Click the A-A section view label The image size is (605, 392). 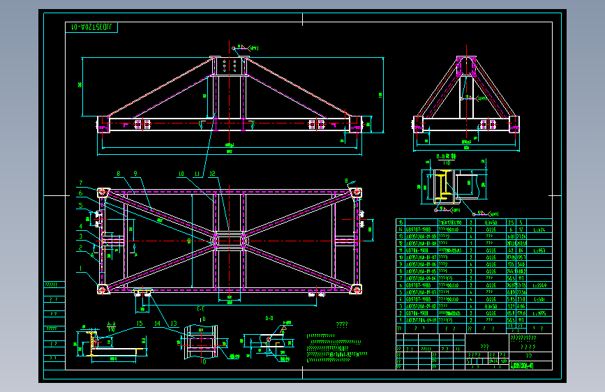tap(111, 324)
